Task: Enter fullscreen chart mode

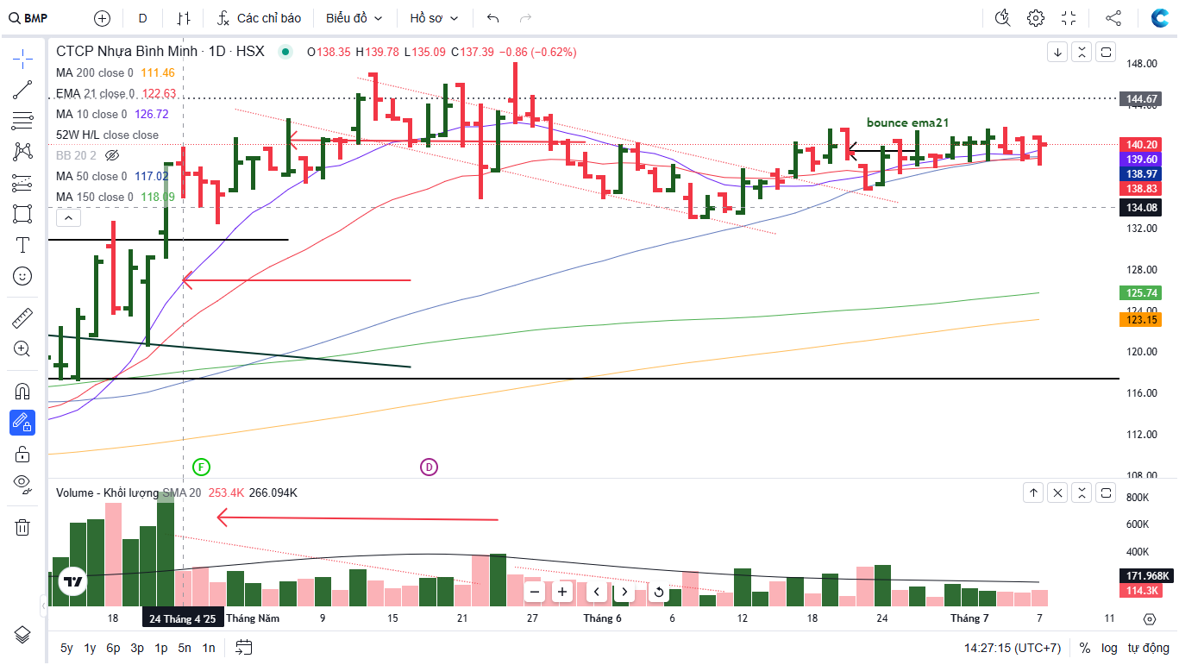Action: (x=1069, y=18)
